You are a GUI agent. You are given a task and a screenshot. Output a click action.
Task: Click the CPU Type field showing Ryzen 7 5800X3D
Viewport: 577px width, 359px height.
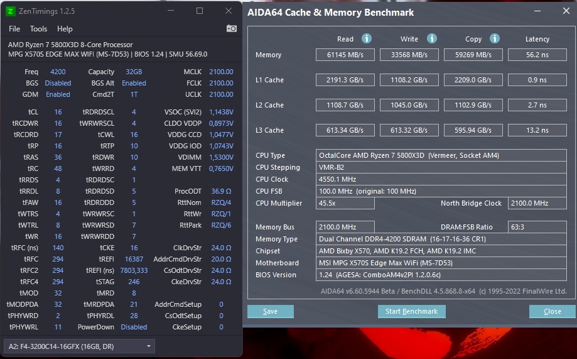click(441, 155)
